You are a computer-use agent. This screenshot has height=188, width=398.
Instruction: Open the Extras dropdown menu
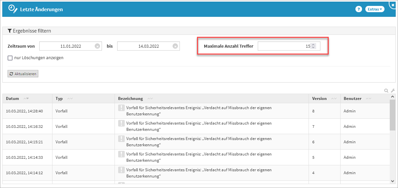point(375,9)
